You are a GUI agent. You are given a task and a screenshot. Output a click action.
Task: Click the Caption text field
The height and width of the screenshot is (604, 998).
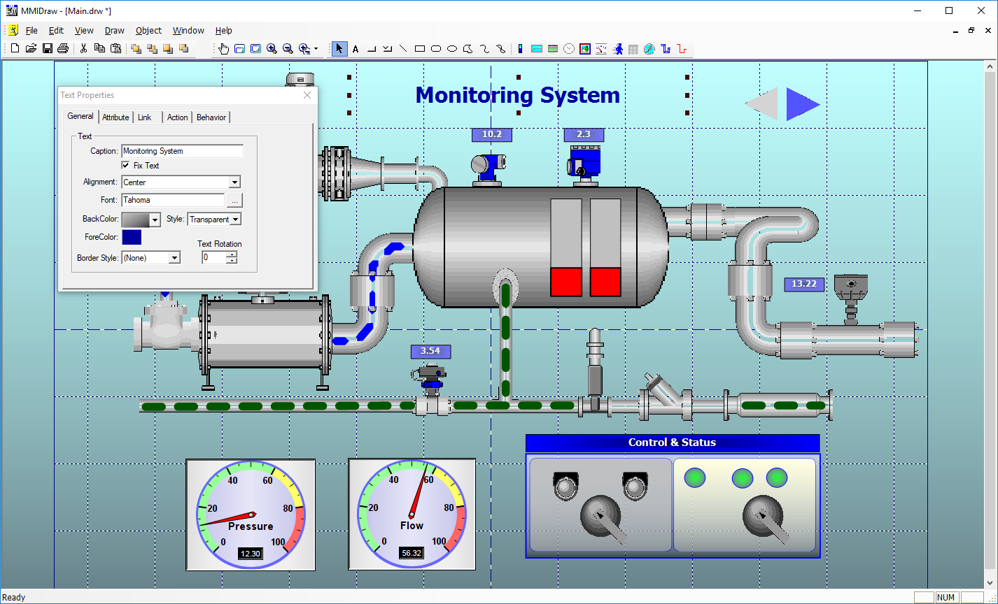(x=182, y=151)
